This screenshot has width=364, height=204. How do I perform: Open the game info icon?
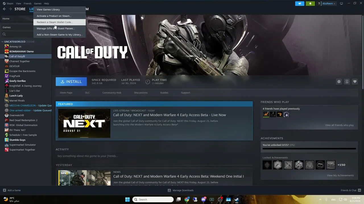pyautogui.click(x=347, y=82)
